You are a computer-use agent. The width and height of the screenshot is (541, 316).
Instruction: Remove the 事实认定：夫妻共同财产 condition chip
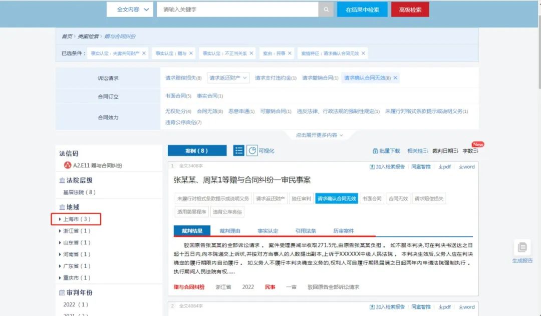click(144, 53)
